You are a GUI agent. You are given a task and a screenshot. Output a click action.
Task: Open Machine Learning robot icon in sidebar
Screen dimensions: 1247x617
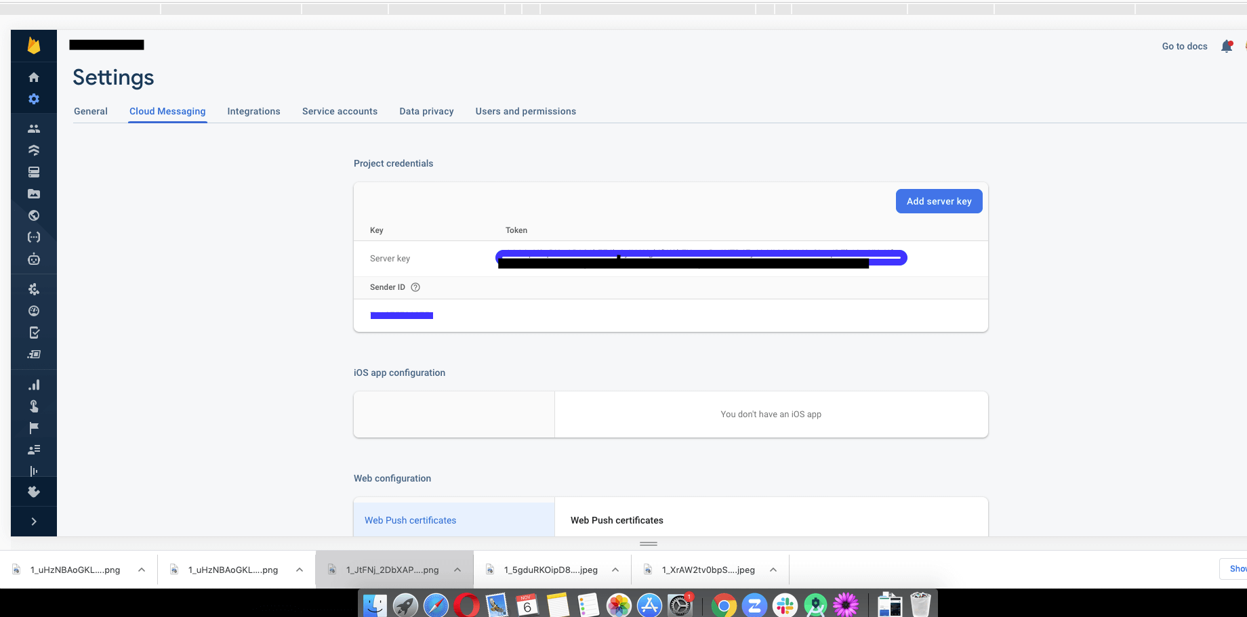pos(34,259)
